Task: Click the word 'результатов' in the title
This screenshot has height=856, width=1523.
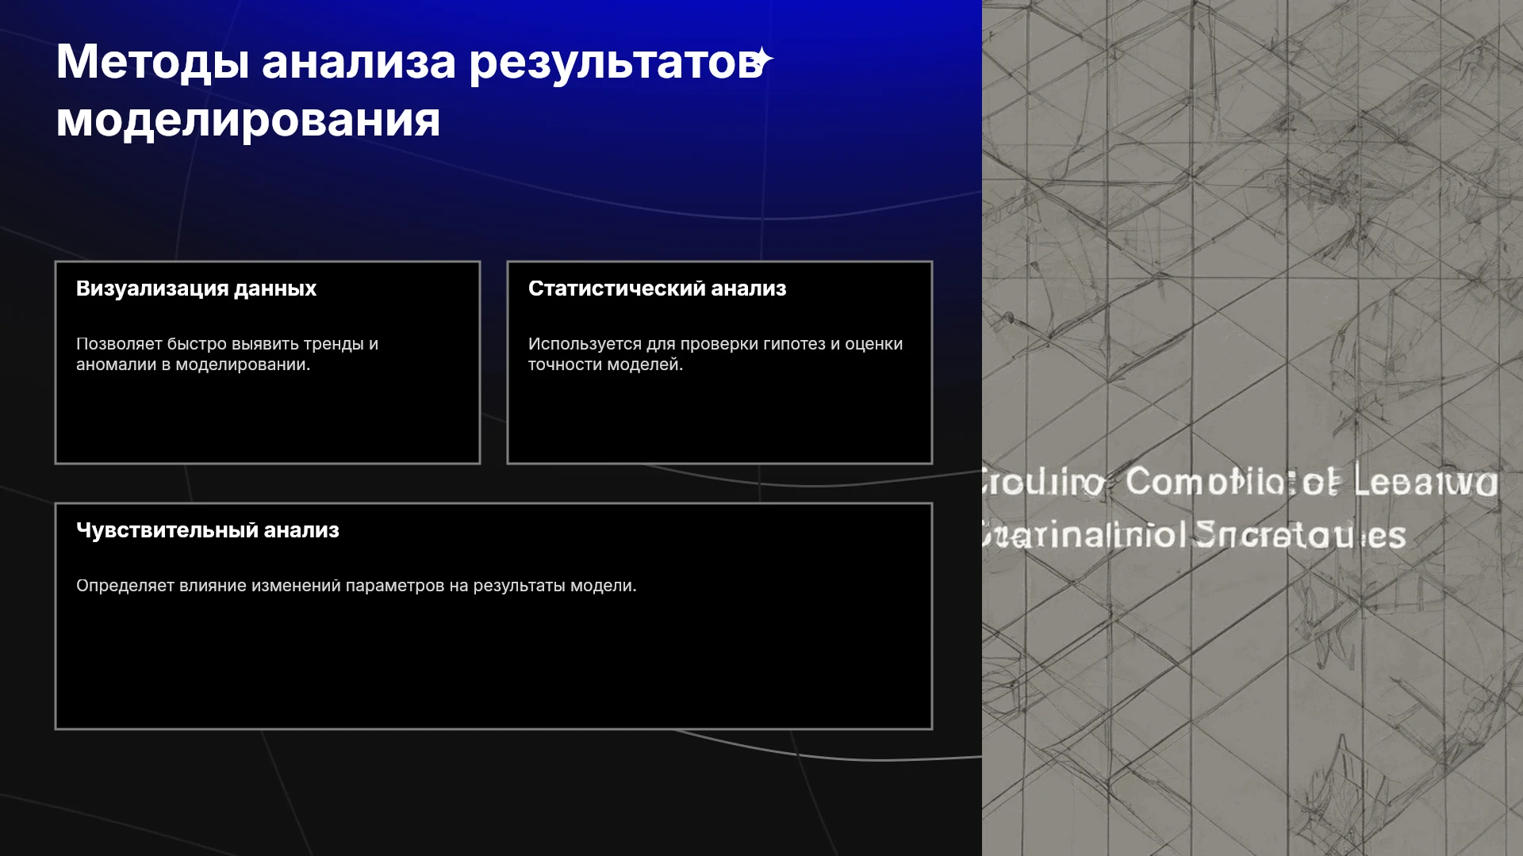Action: coord(616,62)
